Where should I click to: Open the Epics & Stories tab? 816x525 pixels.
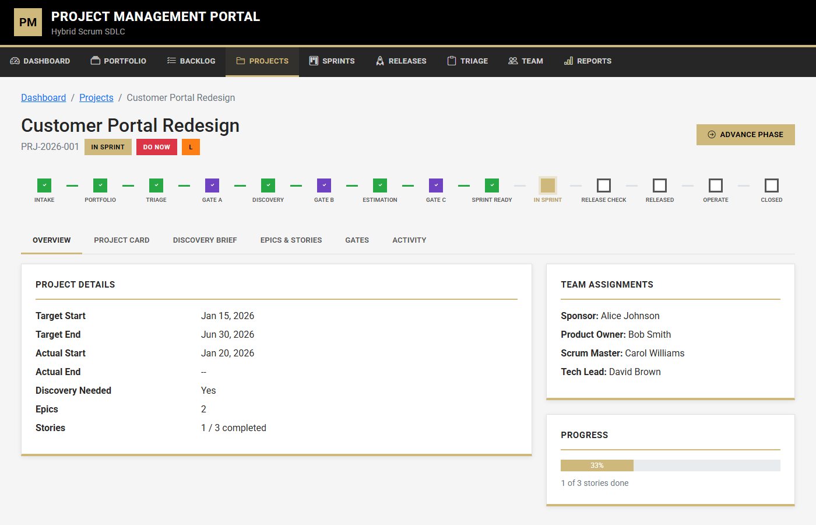(x=291, y=240)
